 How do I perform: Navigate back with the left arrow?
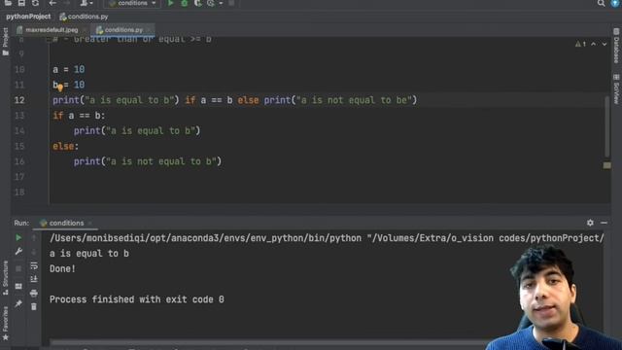coord(52,3)
